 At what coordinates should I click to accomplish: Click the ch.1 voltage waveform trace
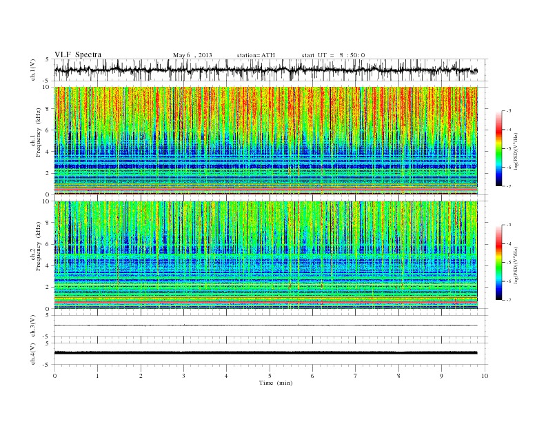pyautogui.click(x=265, y=70)
